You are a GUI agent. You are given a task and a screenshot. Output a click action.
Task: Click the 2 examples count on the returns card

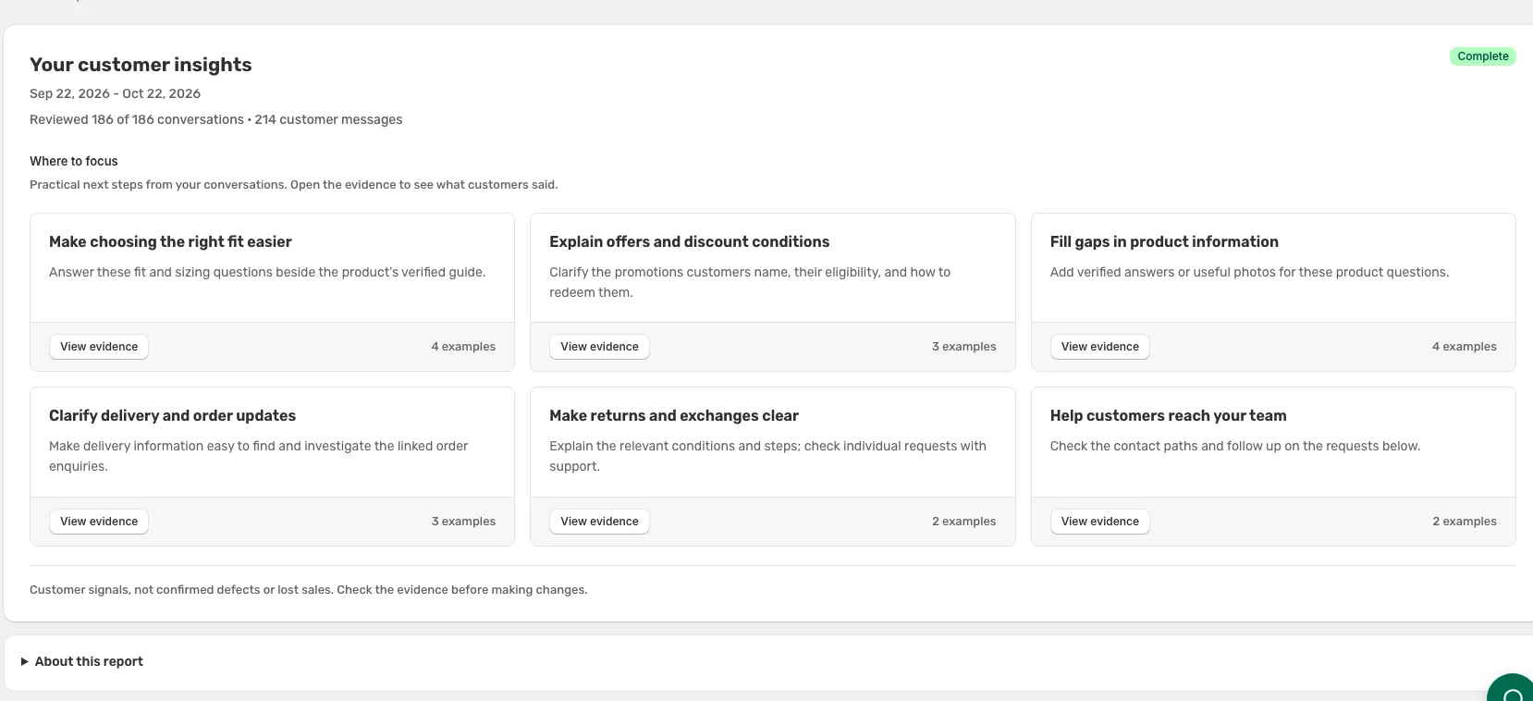[963, 522]
